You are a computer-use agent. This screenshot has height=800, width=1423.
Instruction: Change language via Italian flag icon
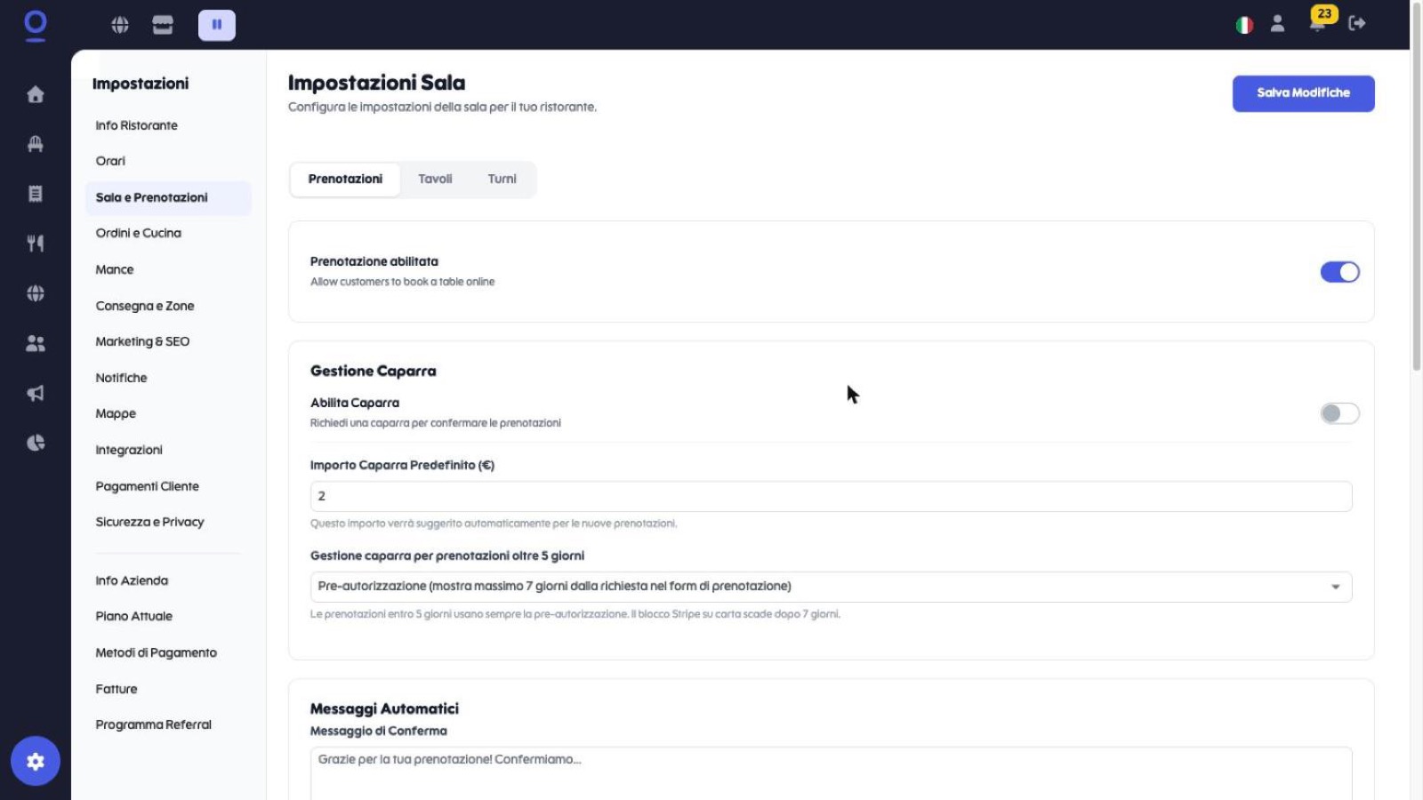click(x=1244, y=25)
